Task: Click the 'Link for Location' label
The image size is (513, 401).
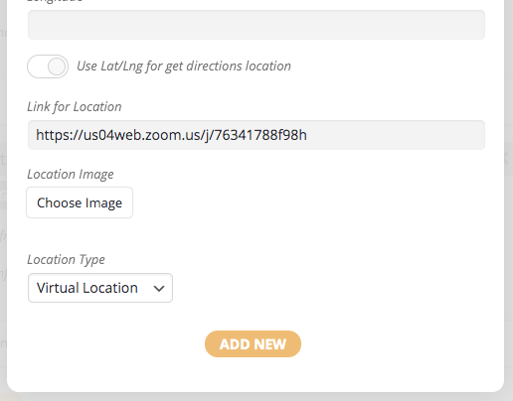Action: coord(75,107)
